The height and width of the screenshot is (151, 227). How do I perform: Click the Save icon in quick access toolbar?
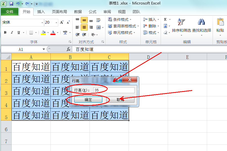[11, 4]
